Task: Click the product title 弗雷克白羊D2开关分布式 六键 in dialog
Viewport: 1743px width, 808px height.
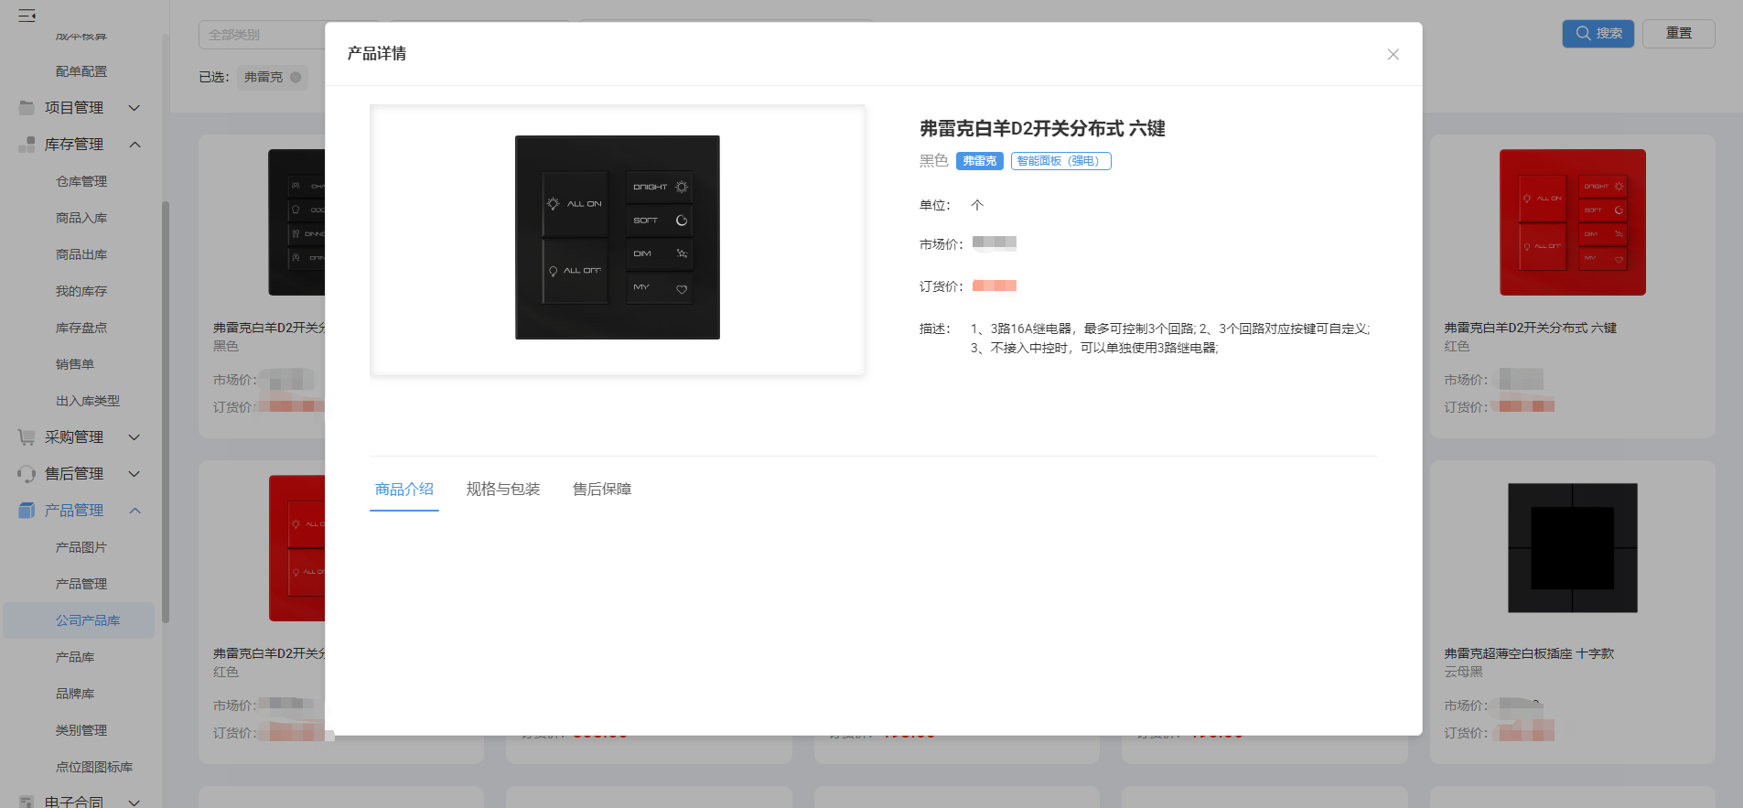Action: point(1042,129)
